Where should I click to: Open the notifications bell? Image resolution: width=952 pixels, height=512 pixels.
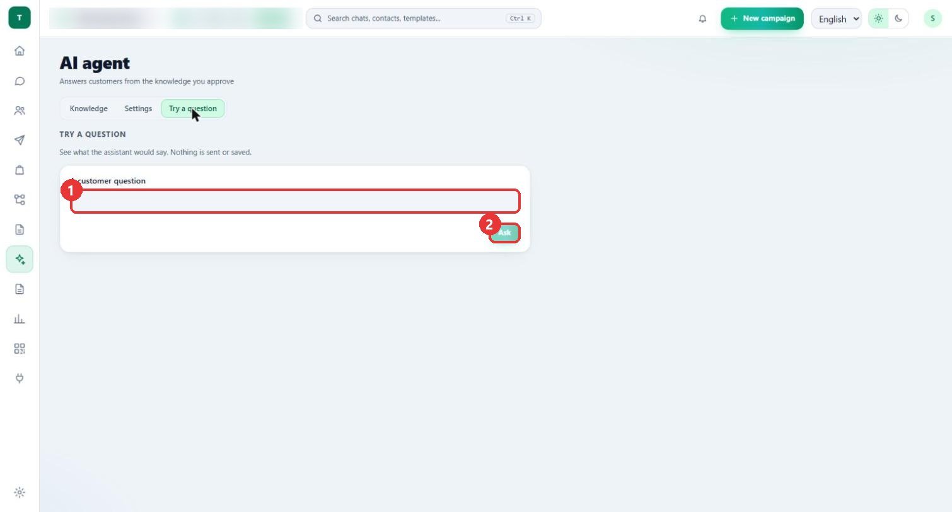(702, 18)
